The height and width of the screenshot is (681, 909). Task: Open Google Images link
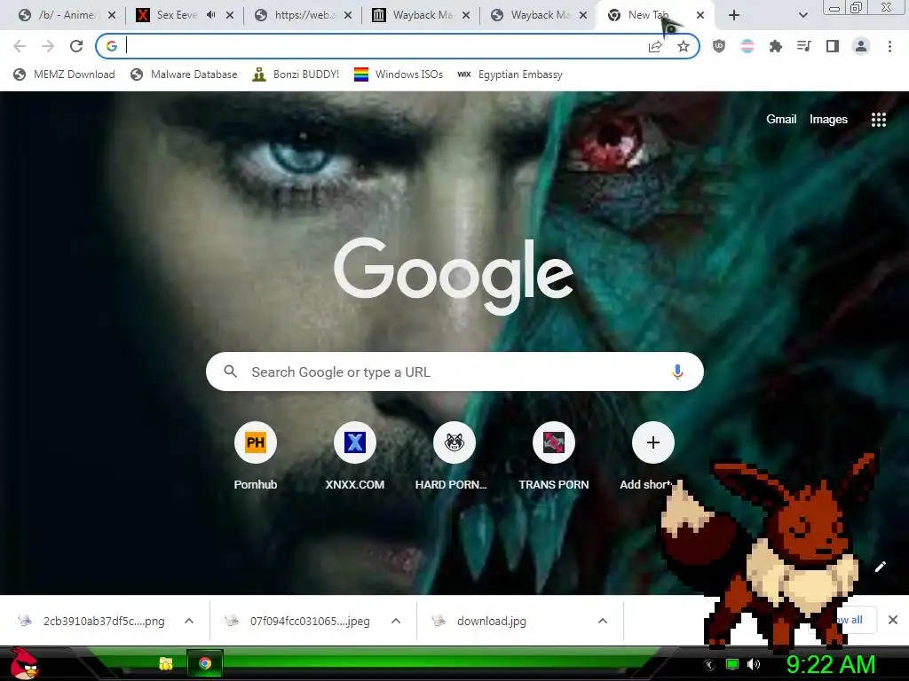click(828, 120)
